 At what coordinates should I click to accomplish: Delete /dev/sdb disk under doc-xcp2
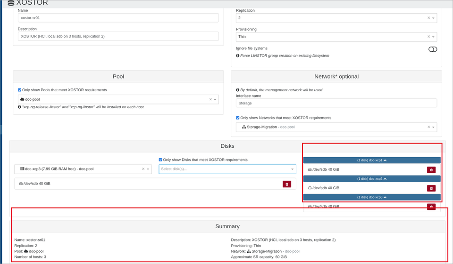point(431,188)
